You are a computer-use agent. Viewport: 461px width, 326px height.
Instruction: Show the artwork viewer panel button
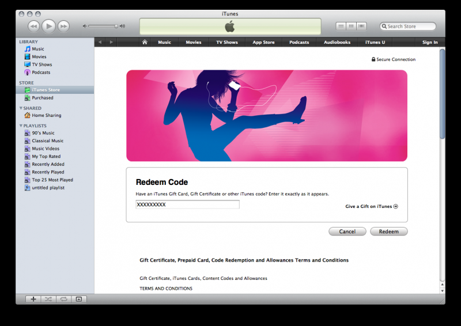(79, 299)
